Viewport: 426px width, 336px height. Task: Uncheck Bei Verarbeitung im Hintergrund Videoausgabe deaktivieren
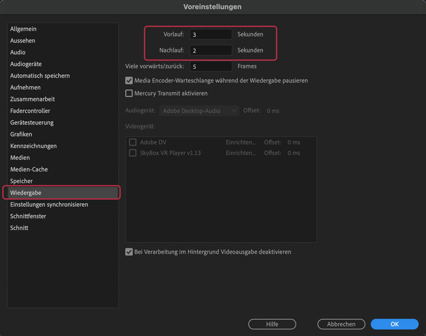tap(129, 251)
